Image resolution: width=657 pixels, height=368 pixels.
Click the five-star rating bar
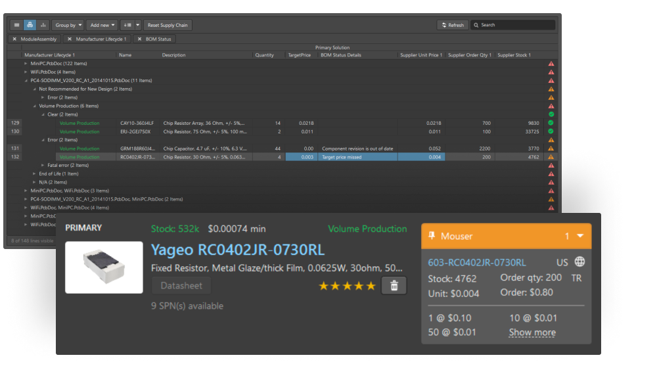347,286
